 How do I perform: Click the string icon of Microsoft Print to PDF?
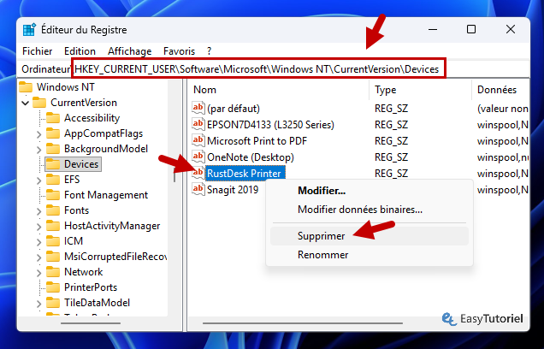[198, 140]
